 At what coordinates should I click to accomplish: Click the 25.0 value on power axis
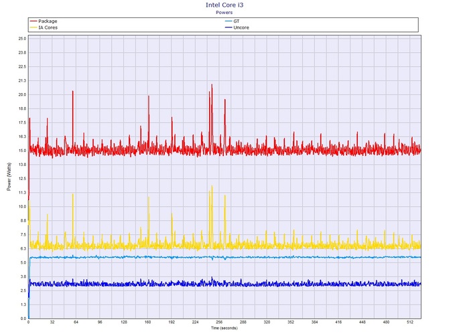22,39
